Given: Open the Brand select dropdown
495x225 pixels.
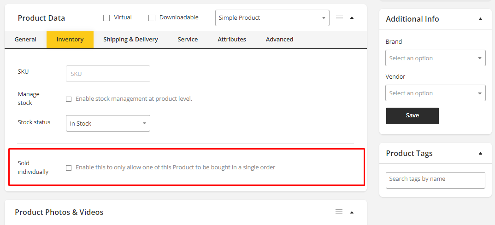Looking at the screenshot, I should pos(435,58).
